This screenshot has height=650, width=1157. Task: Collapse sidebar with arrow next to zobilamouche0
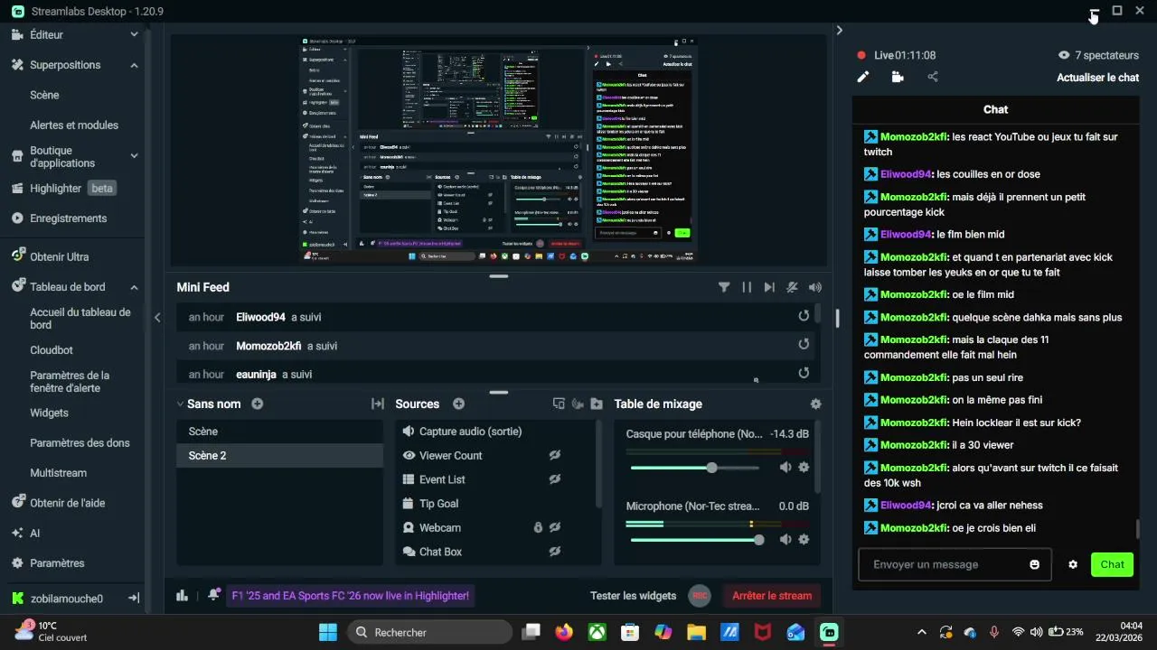tap(134, 598)
